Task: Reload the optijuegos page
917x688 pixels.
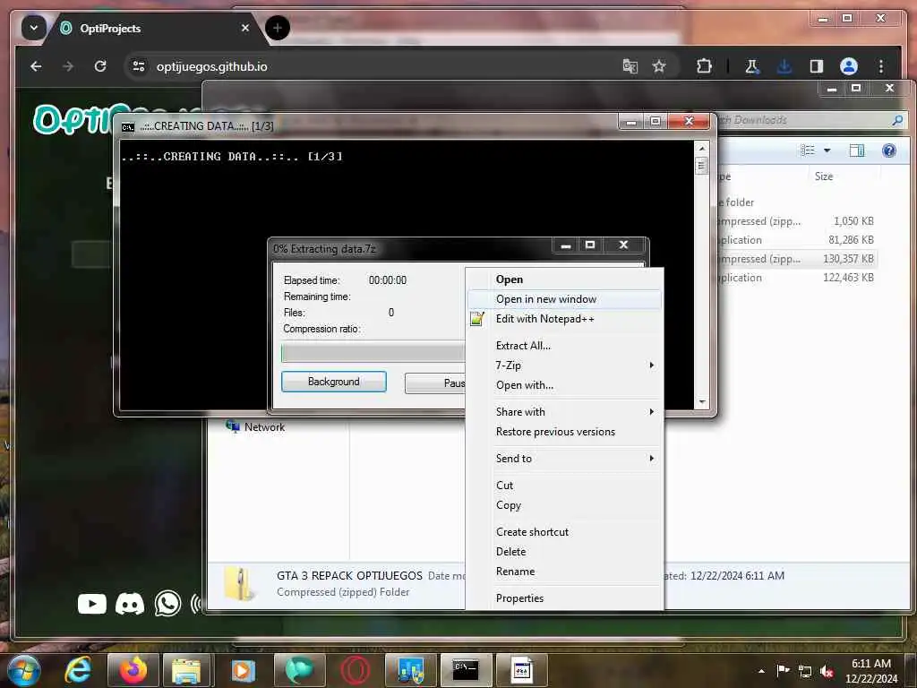Action: click(100, 66)
